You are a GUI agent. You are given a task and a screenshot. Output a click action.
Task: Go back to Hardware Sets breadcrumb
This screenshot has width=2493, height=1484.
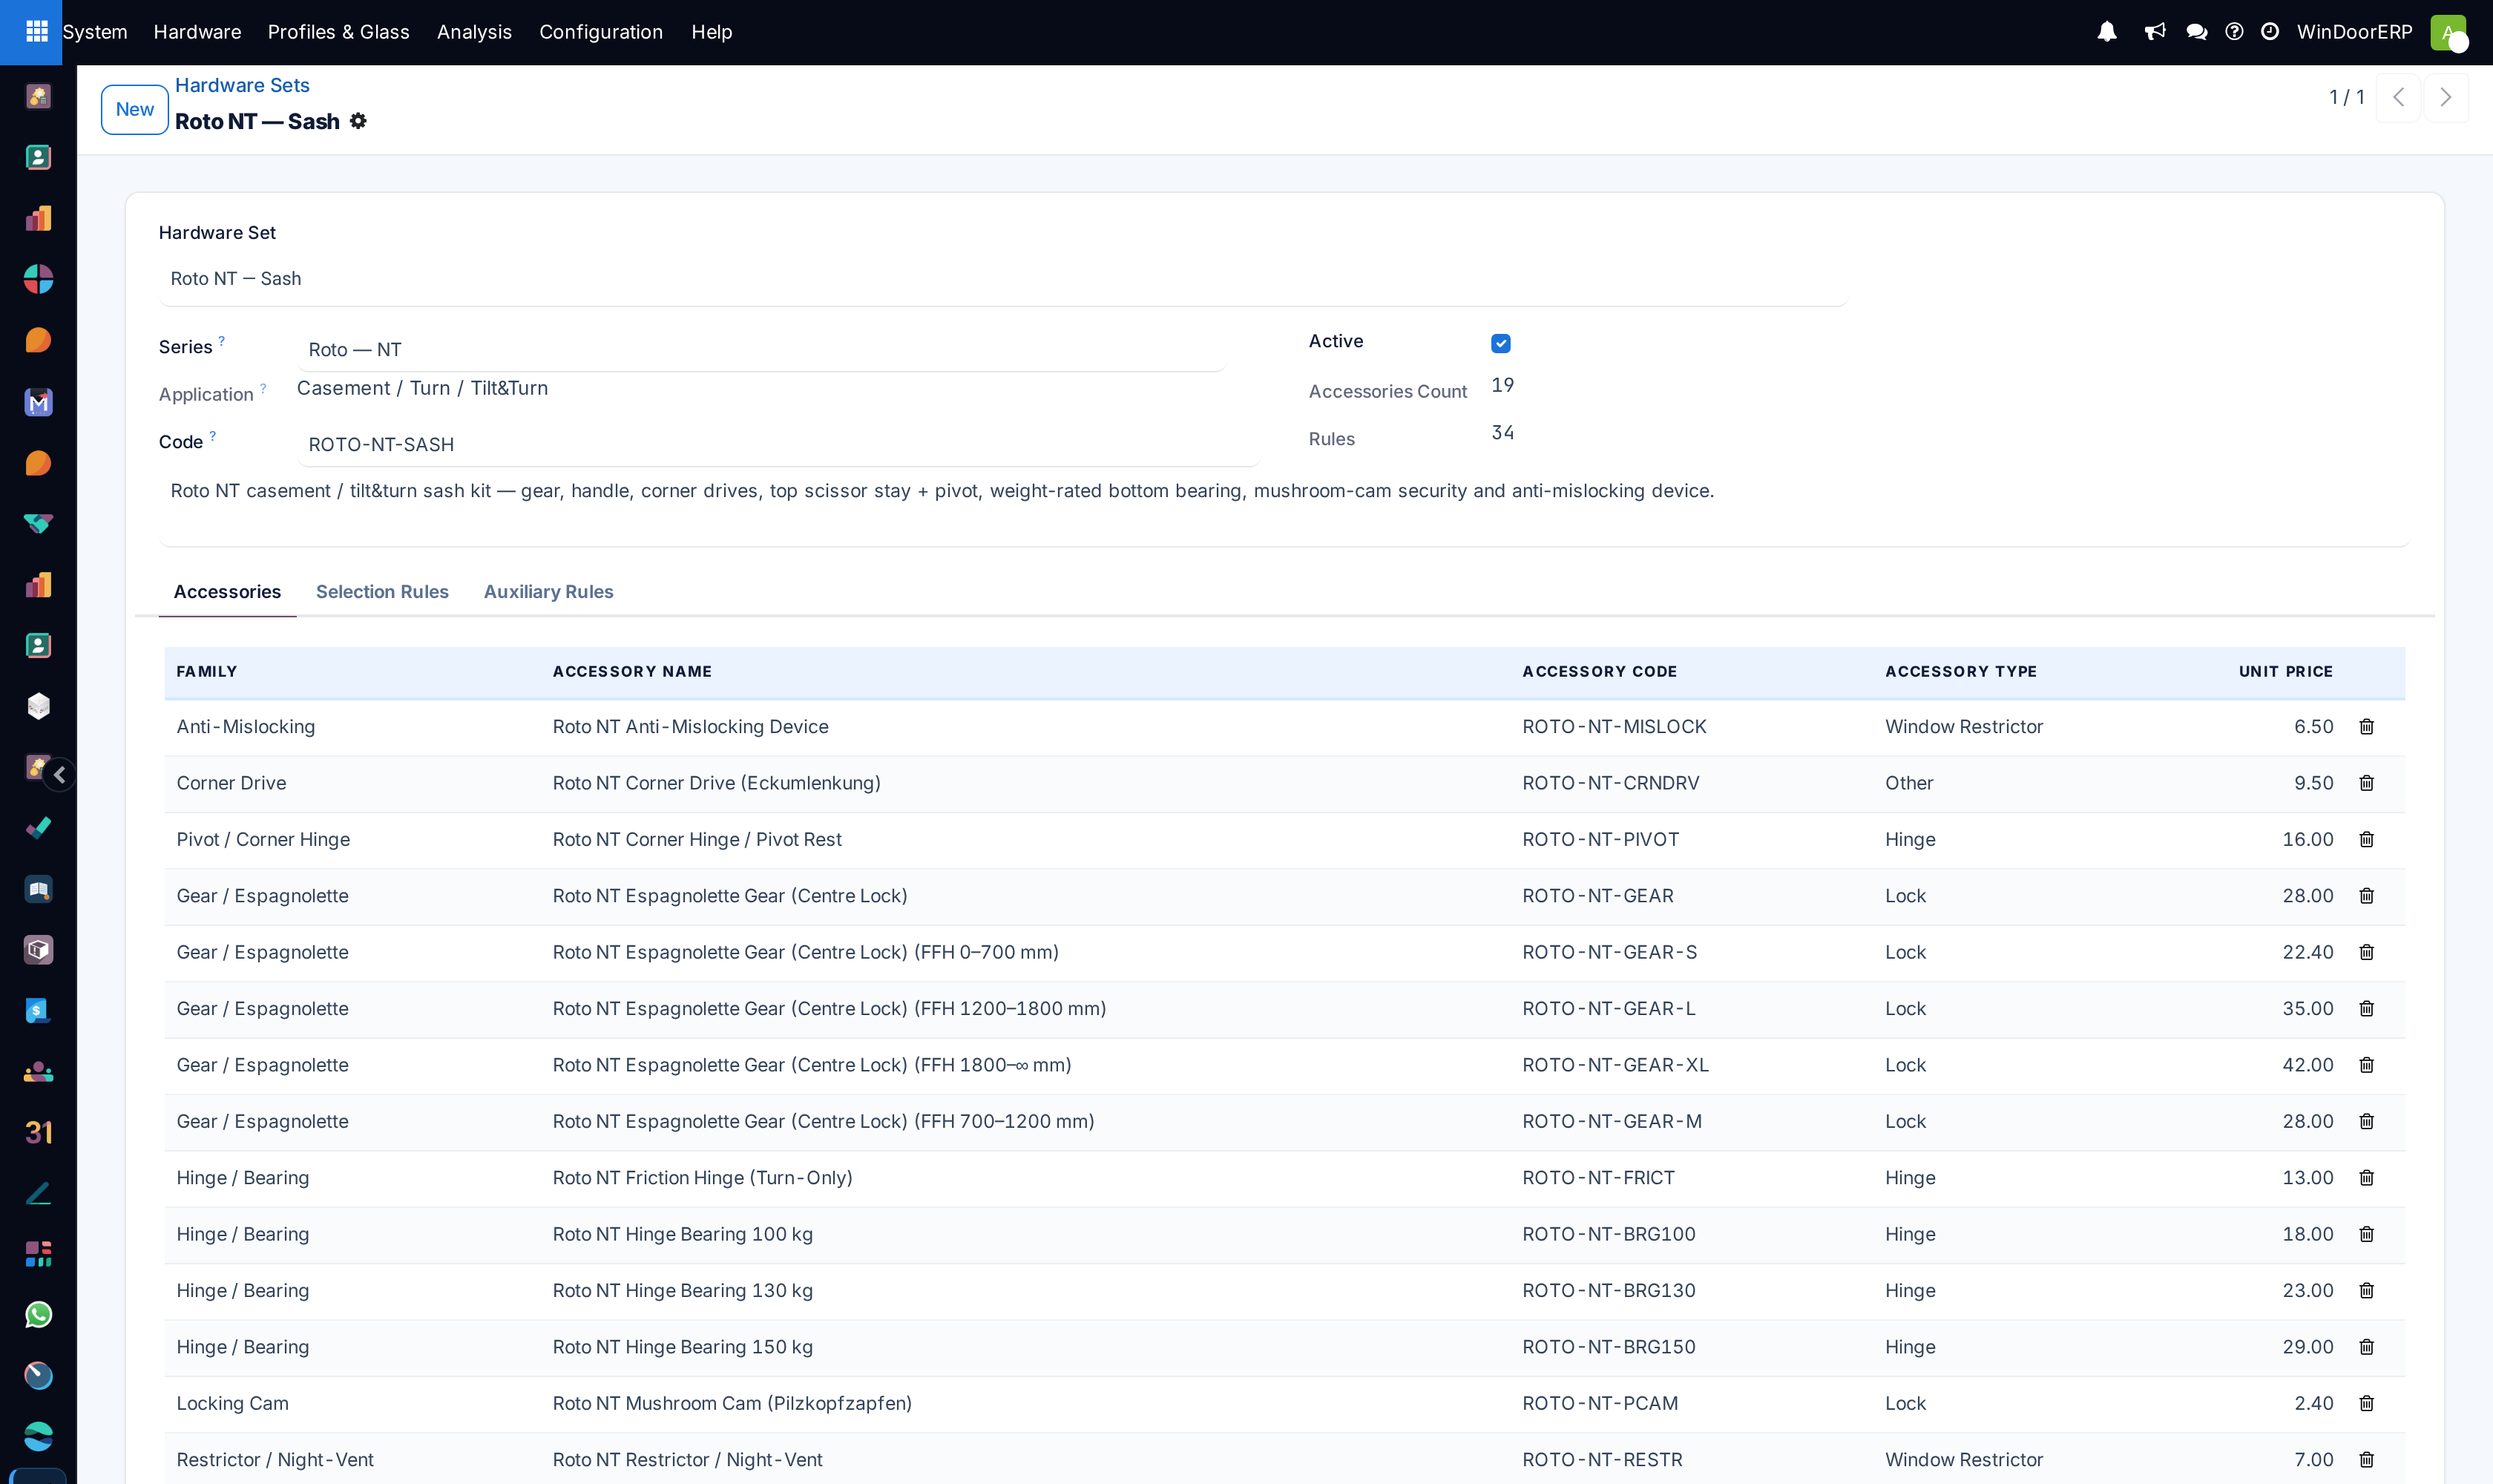[x=242, y=85]
